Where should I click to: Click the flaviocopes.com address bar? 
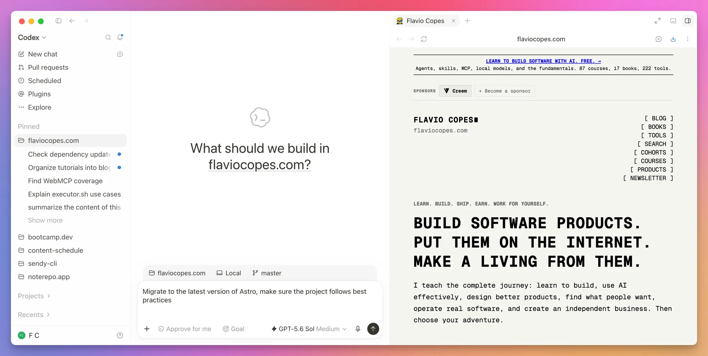pos(541,39)
